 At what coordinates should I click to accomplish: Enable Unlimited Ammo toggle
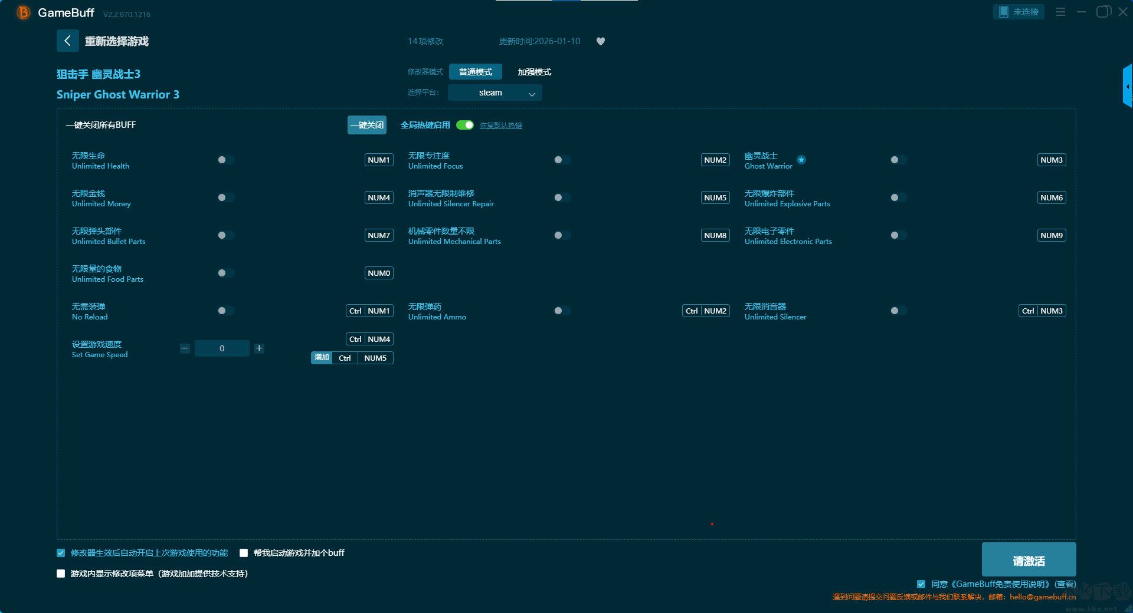(x=562, y=311)
